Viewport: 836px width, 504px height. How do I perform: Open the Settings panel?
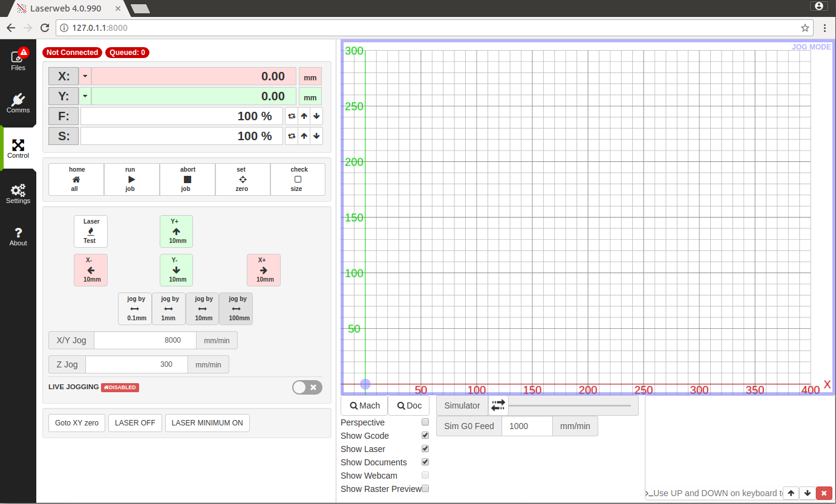18,194
